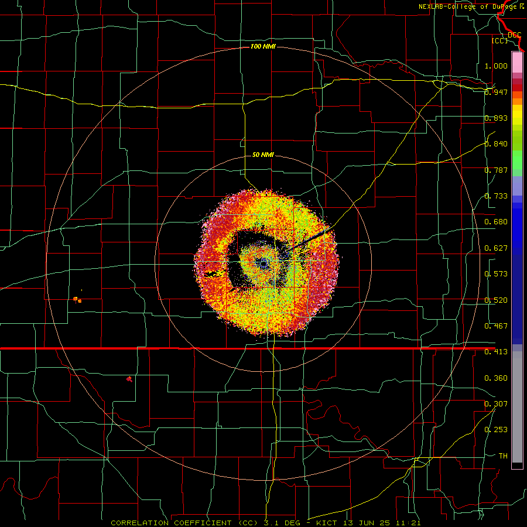Click the small orange echo west of radar
This screenshot has width=527, height=527.
(x=77, y=299)
